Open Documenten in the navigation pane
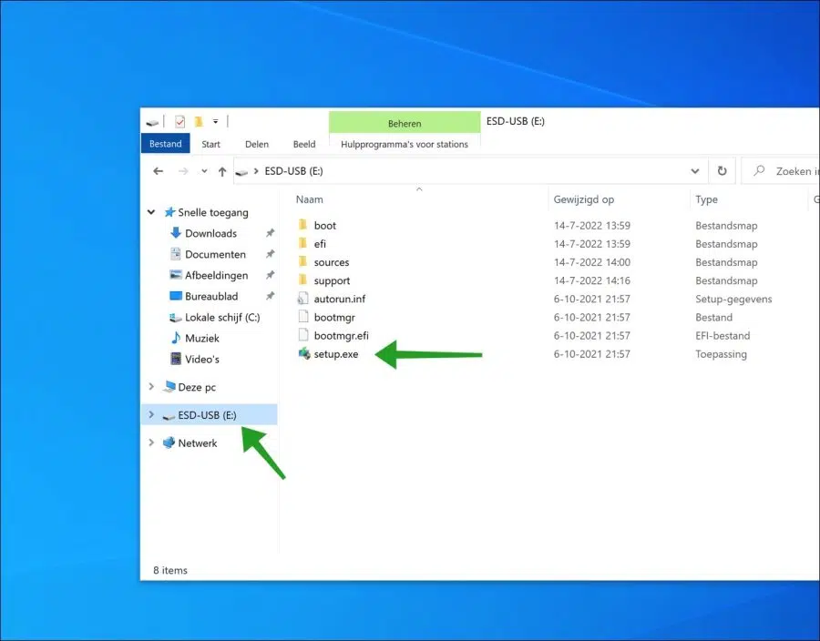The height and width of the screenshot is (641, 820). point(215,254)
